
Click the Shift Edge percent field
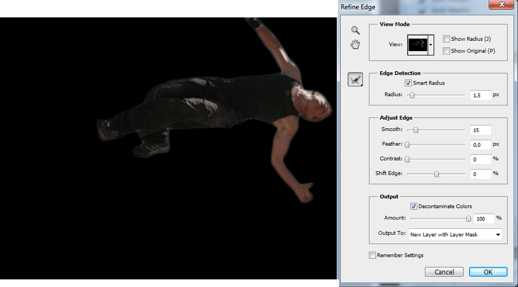[480, 174]
